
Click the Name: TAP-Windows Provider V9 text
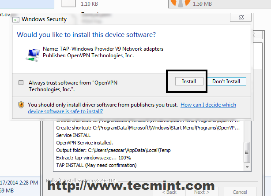pos(103,49)
